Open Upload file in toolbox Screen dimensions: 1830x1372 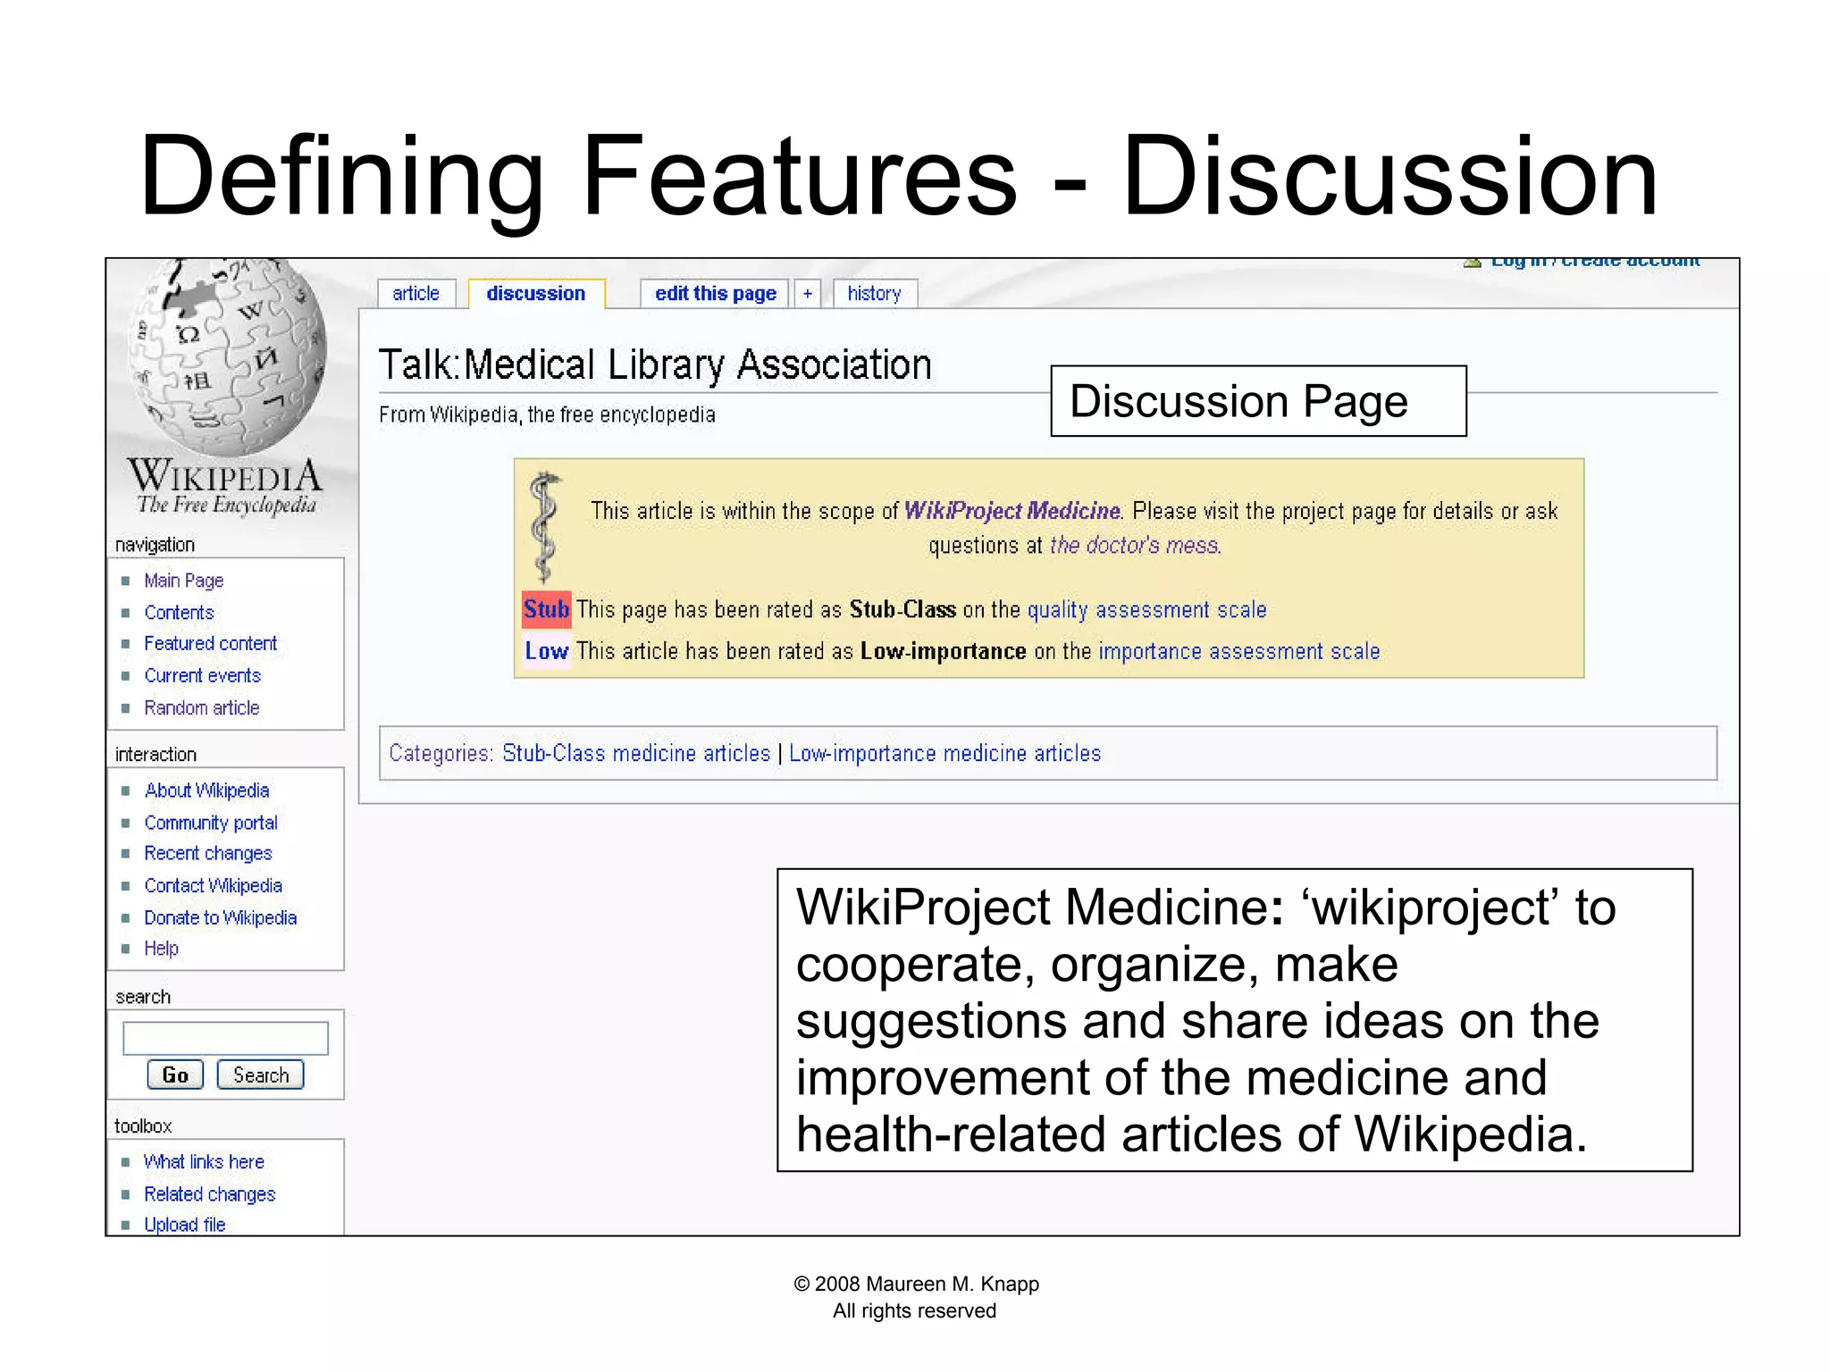point(185,1225)
